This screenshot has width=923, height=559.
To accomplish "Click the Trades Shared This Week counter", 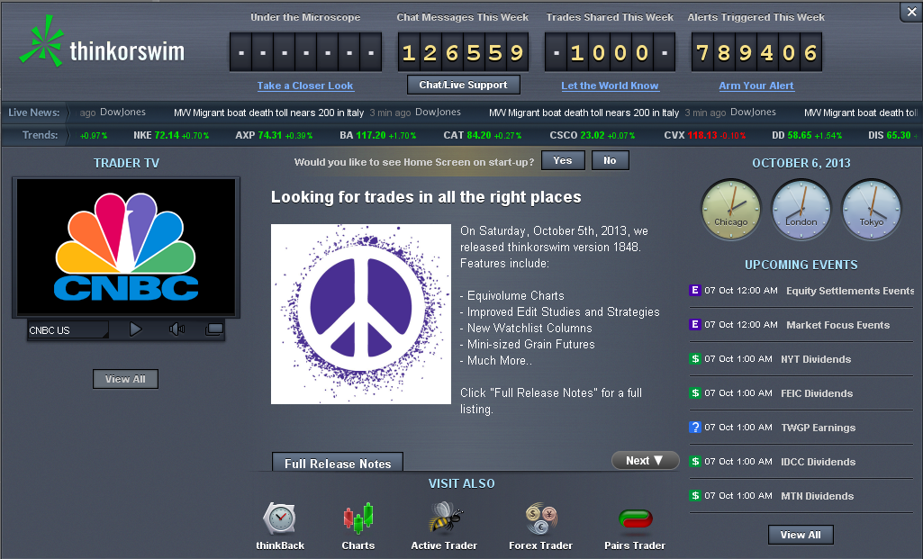I will point(610,52).
